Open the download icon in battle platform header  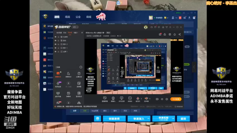(189, 18)
